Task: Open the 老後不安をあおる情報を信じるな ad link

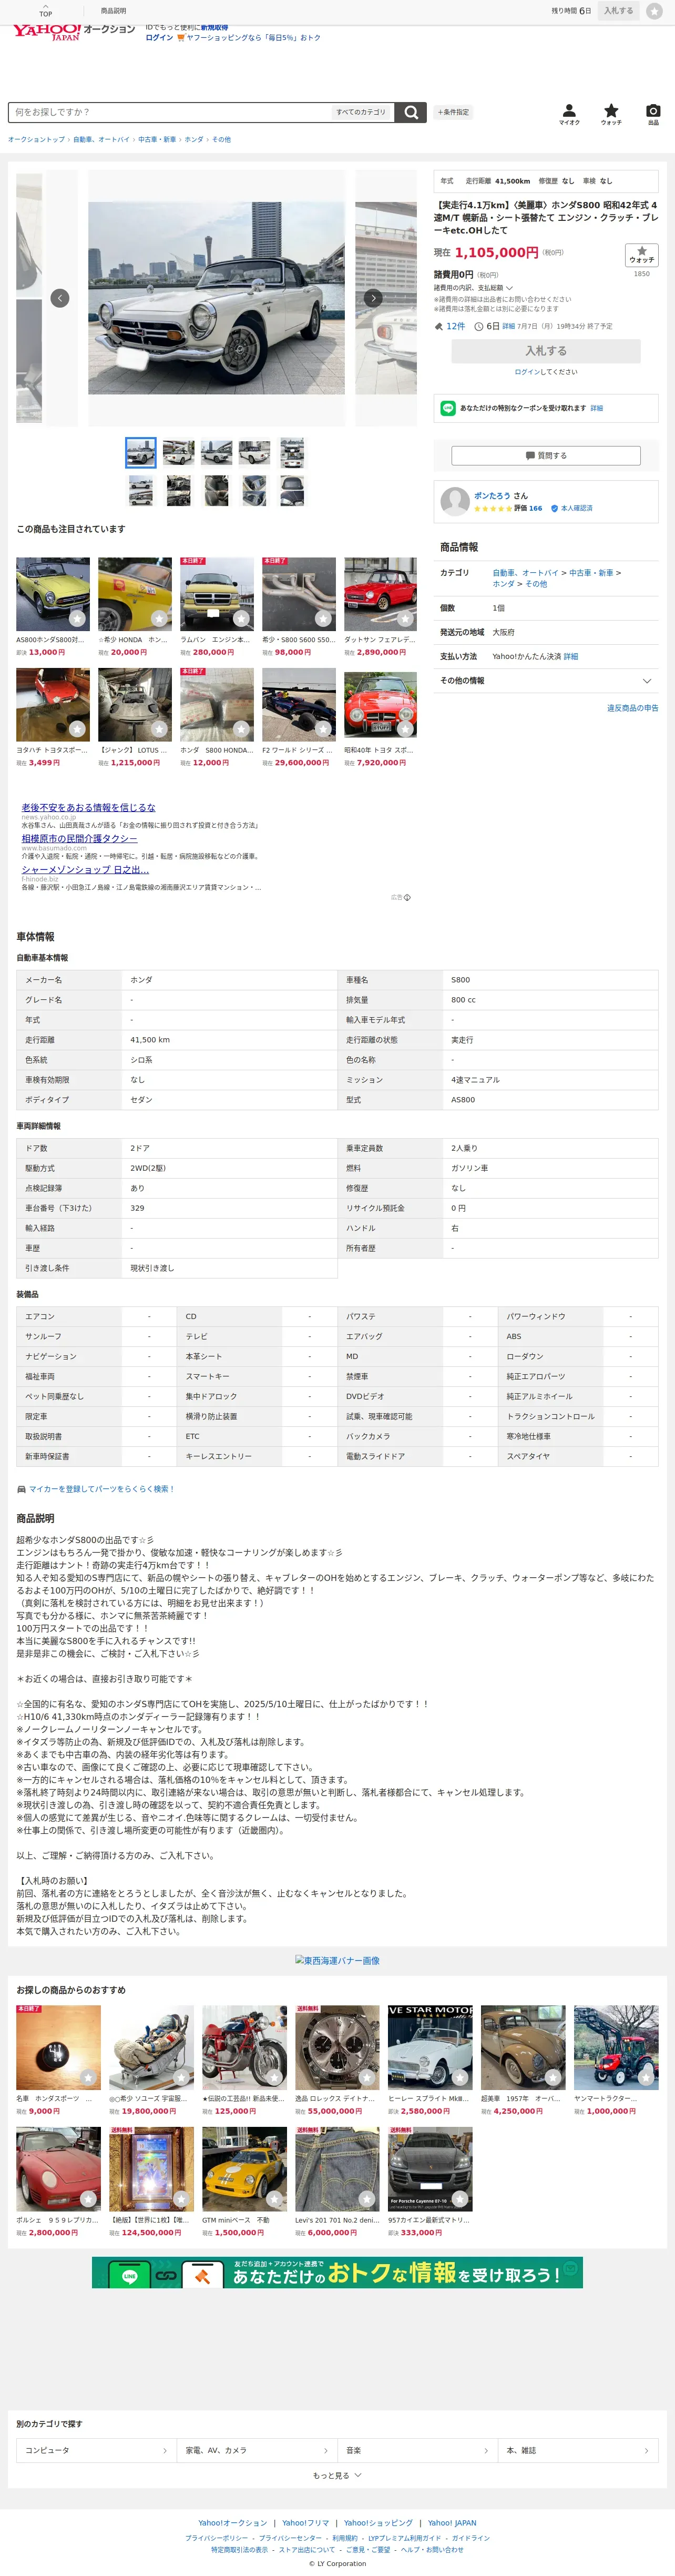Action: tap(88, 807)
